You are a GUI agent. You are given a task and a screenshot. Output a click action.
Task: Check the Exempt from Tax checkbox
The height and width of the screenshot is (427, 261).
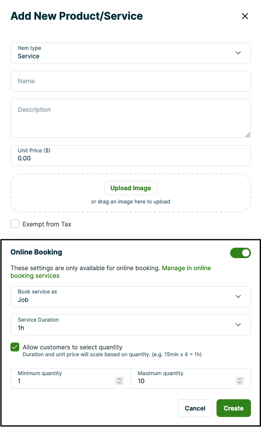tap(15, 224)
